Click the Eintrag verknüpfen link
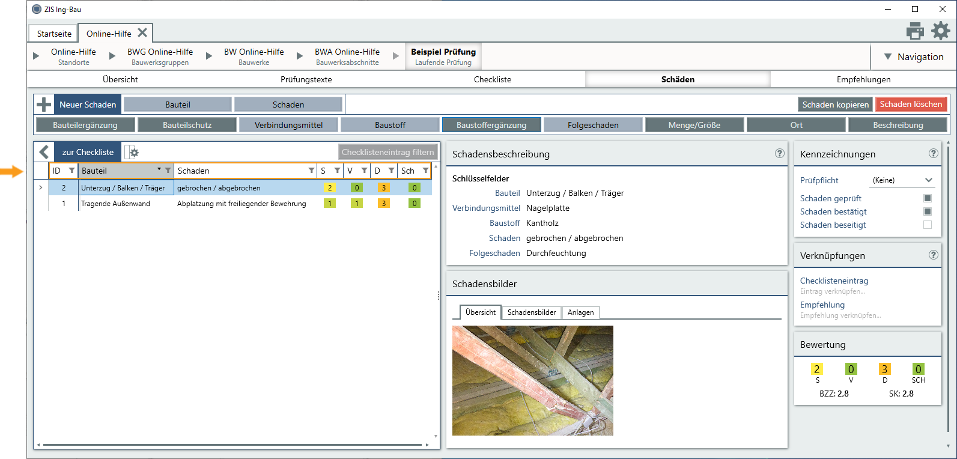 click(x=832, y=291)
